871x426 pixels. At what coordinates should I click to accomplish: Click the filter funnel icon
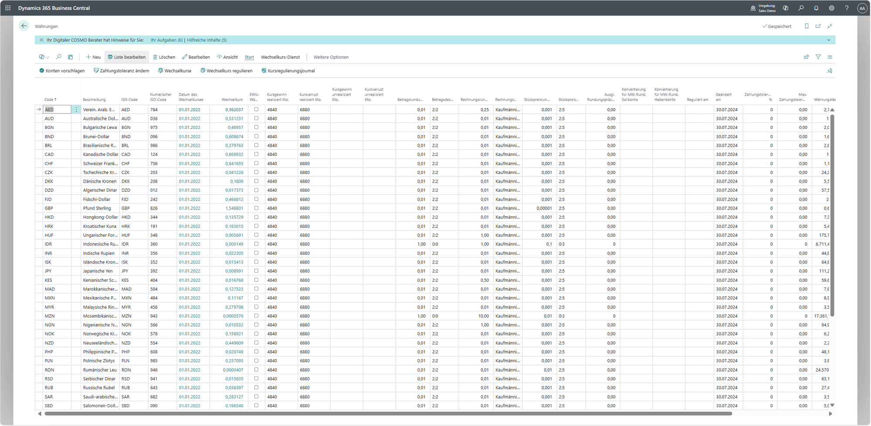(818, 57)
